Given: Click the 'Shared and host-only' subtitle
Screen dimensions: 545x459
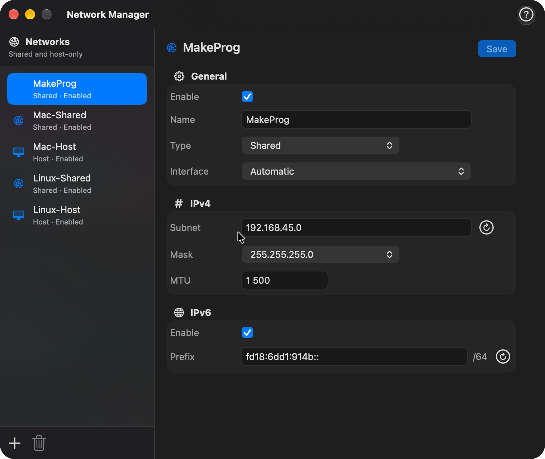Looking at the screenshot, I should coord(46,54).
